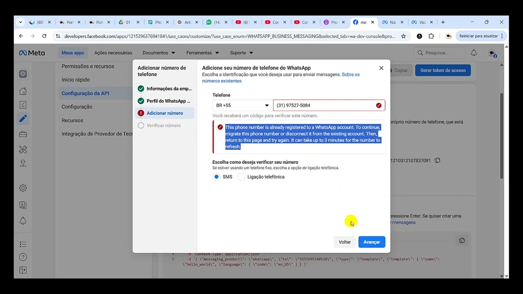Open the bell alerts sidebar icon
Screen dimensions: 523x294
tap(23, 221)
